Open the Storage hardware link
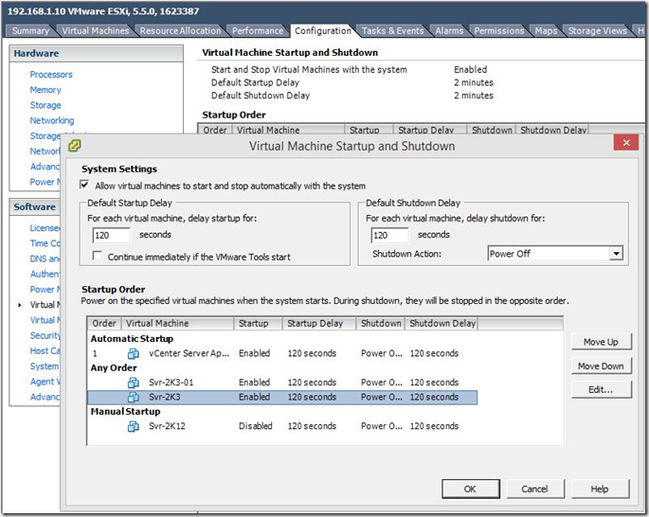 point(45,105)
